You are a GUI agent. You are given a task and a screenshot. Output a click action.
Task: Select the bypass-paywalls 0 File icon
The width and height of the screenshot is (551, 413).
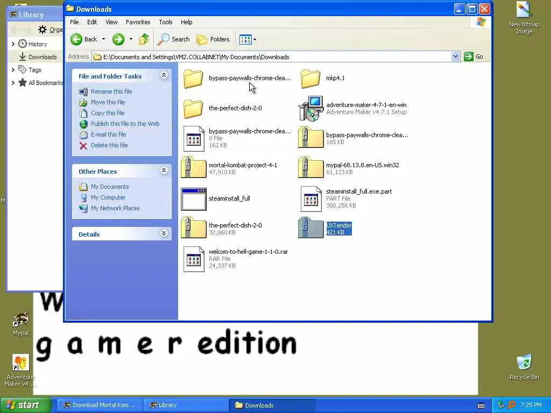point(194,138)
